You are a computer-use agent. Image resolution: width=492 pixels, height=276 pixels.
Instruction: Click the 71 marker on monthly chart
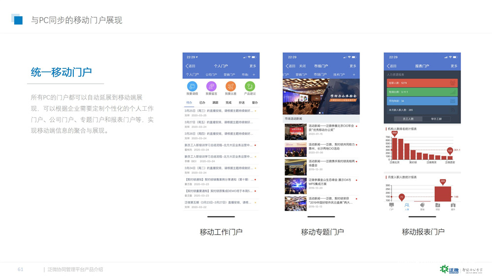point(401,197)
